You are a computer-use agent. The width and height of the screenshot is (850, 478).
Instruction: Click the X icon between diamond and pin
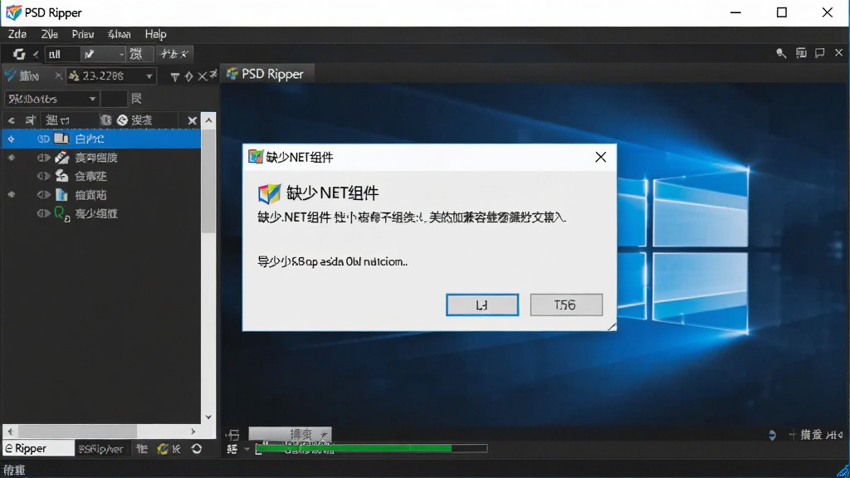pos(202,76)
